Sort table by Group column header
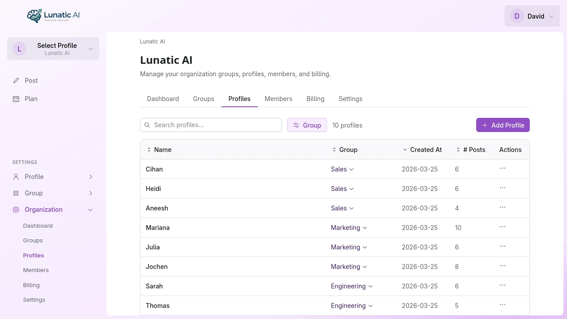The width and height of the screenshot is (567, 319). 345,150
